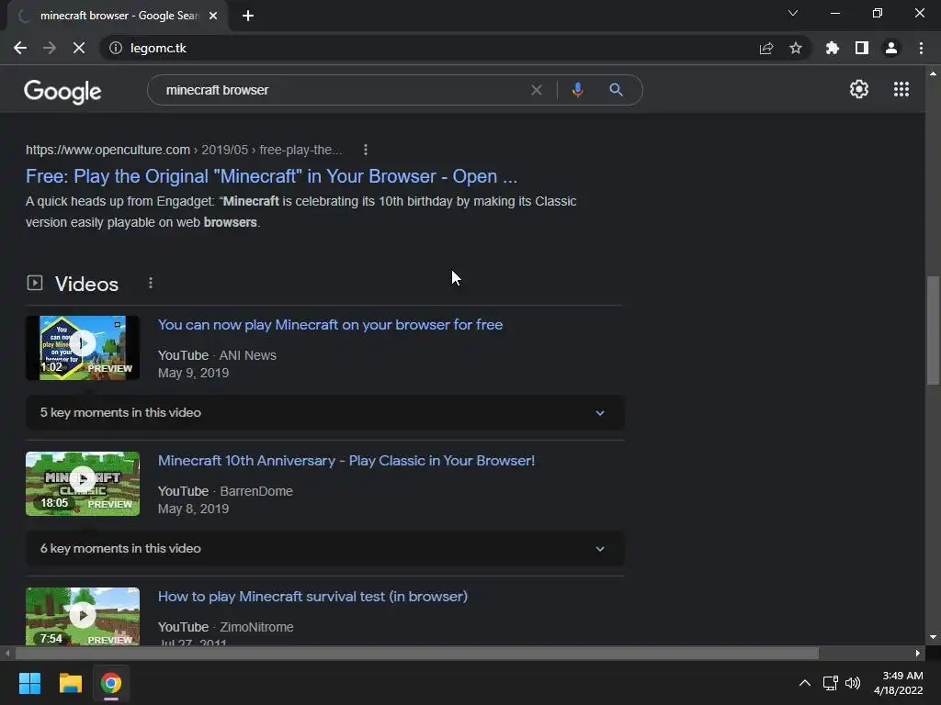941x705 pixels.
Task: Click the Chrome taskbar icon
Action: pyautogui.click(x=111, y=683)
